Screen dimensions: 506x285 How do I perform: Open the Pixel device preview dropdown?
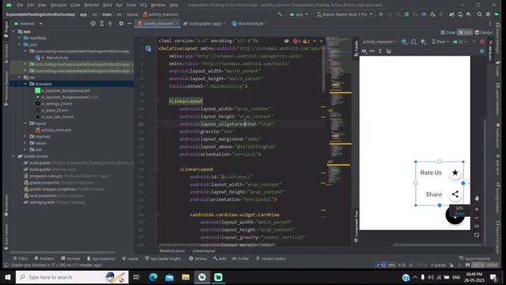point(440,42)
